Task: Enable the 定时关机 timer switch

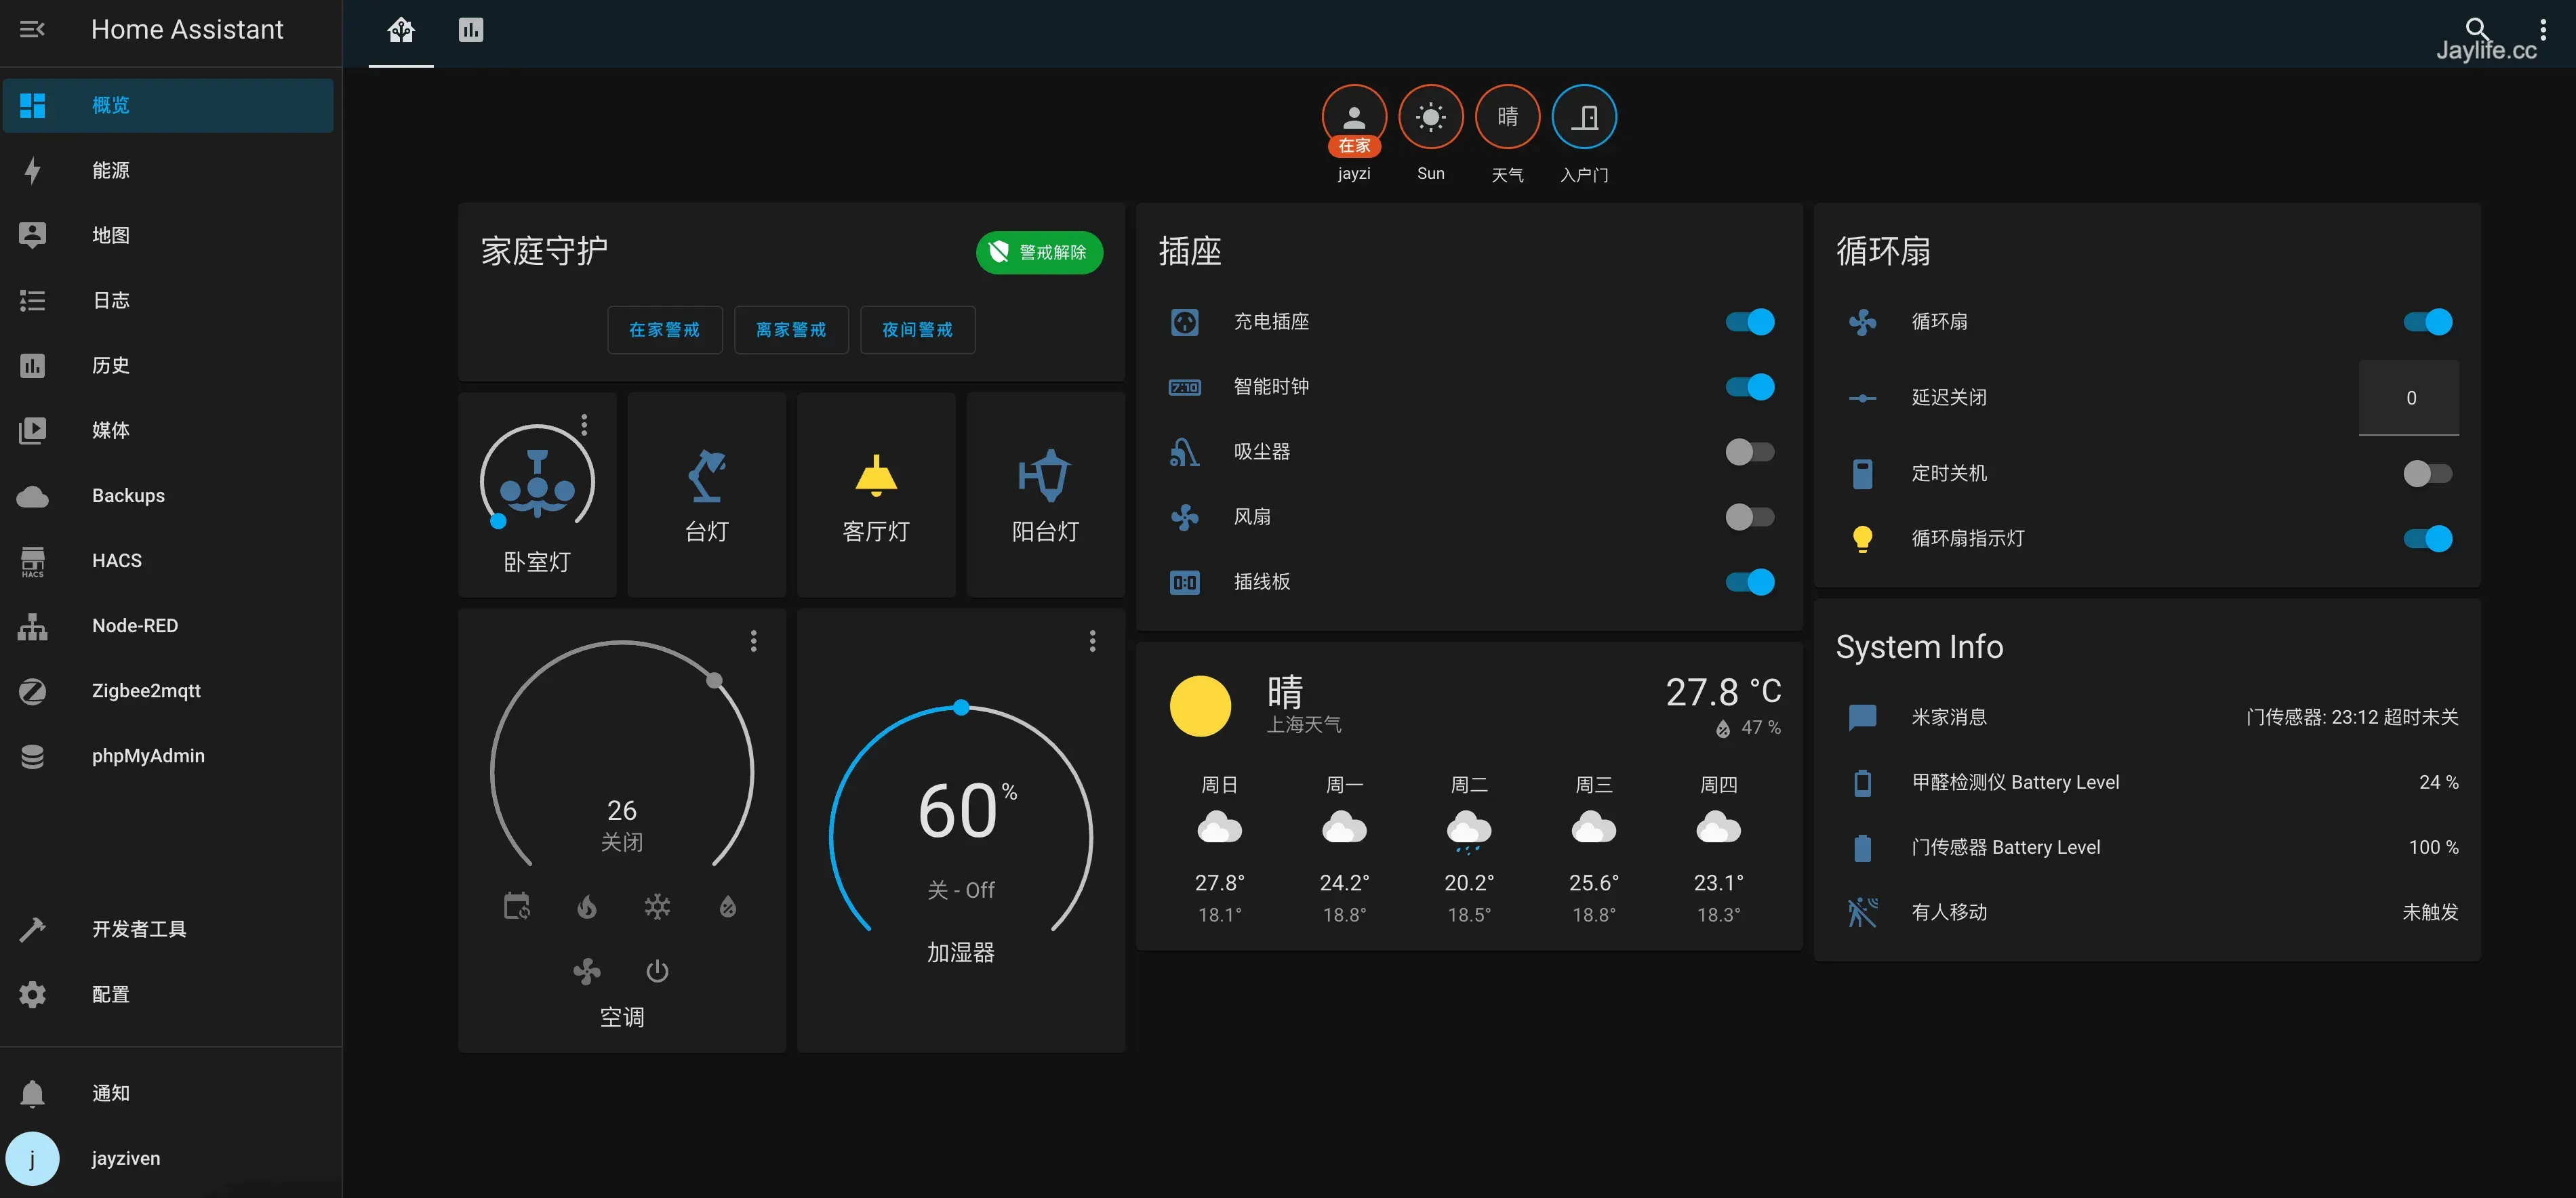Action: coord(2427,474)
